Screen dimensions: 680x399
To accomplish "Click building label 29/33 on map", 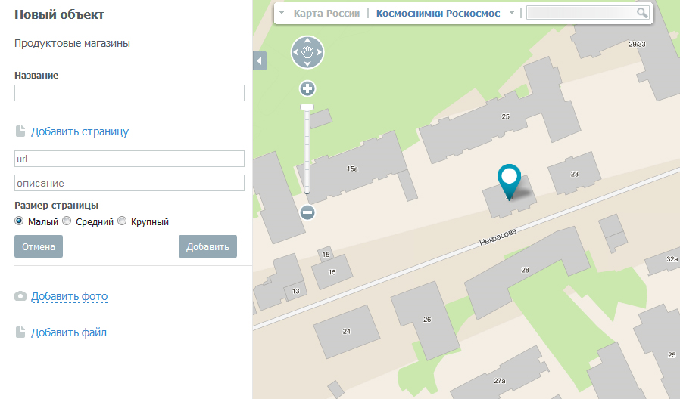I will click(637, 44).
